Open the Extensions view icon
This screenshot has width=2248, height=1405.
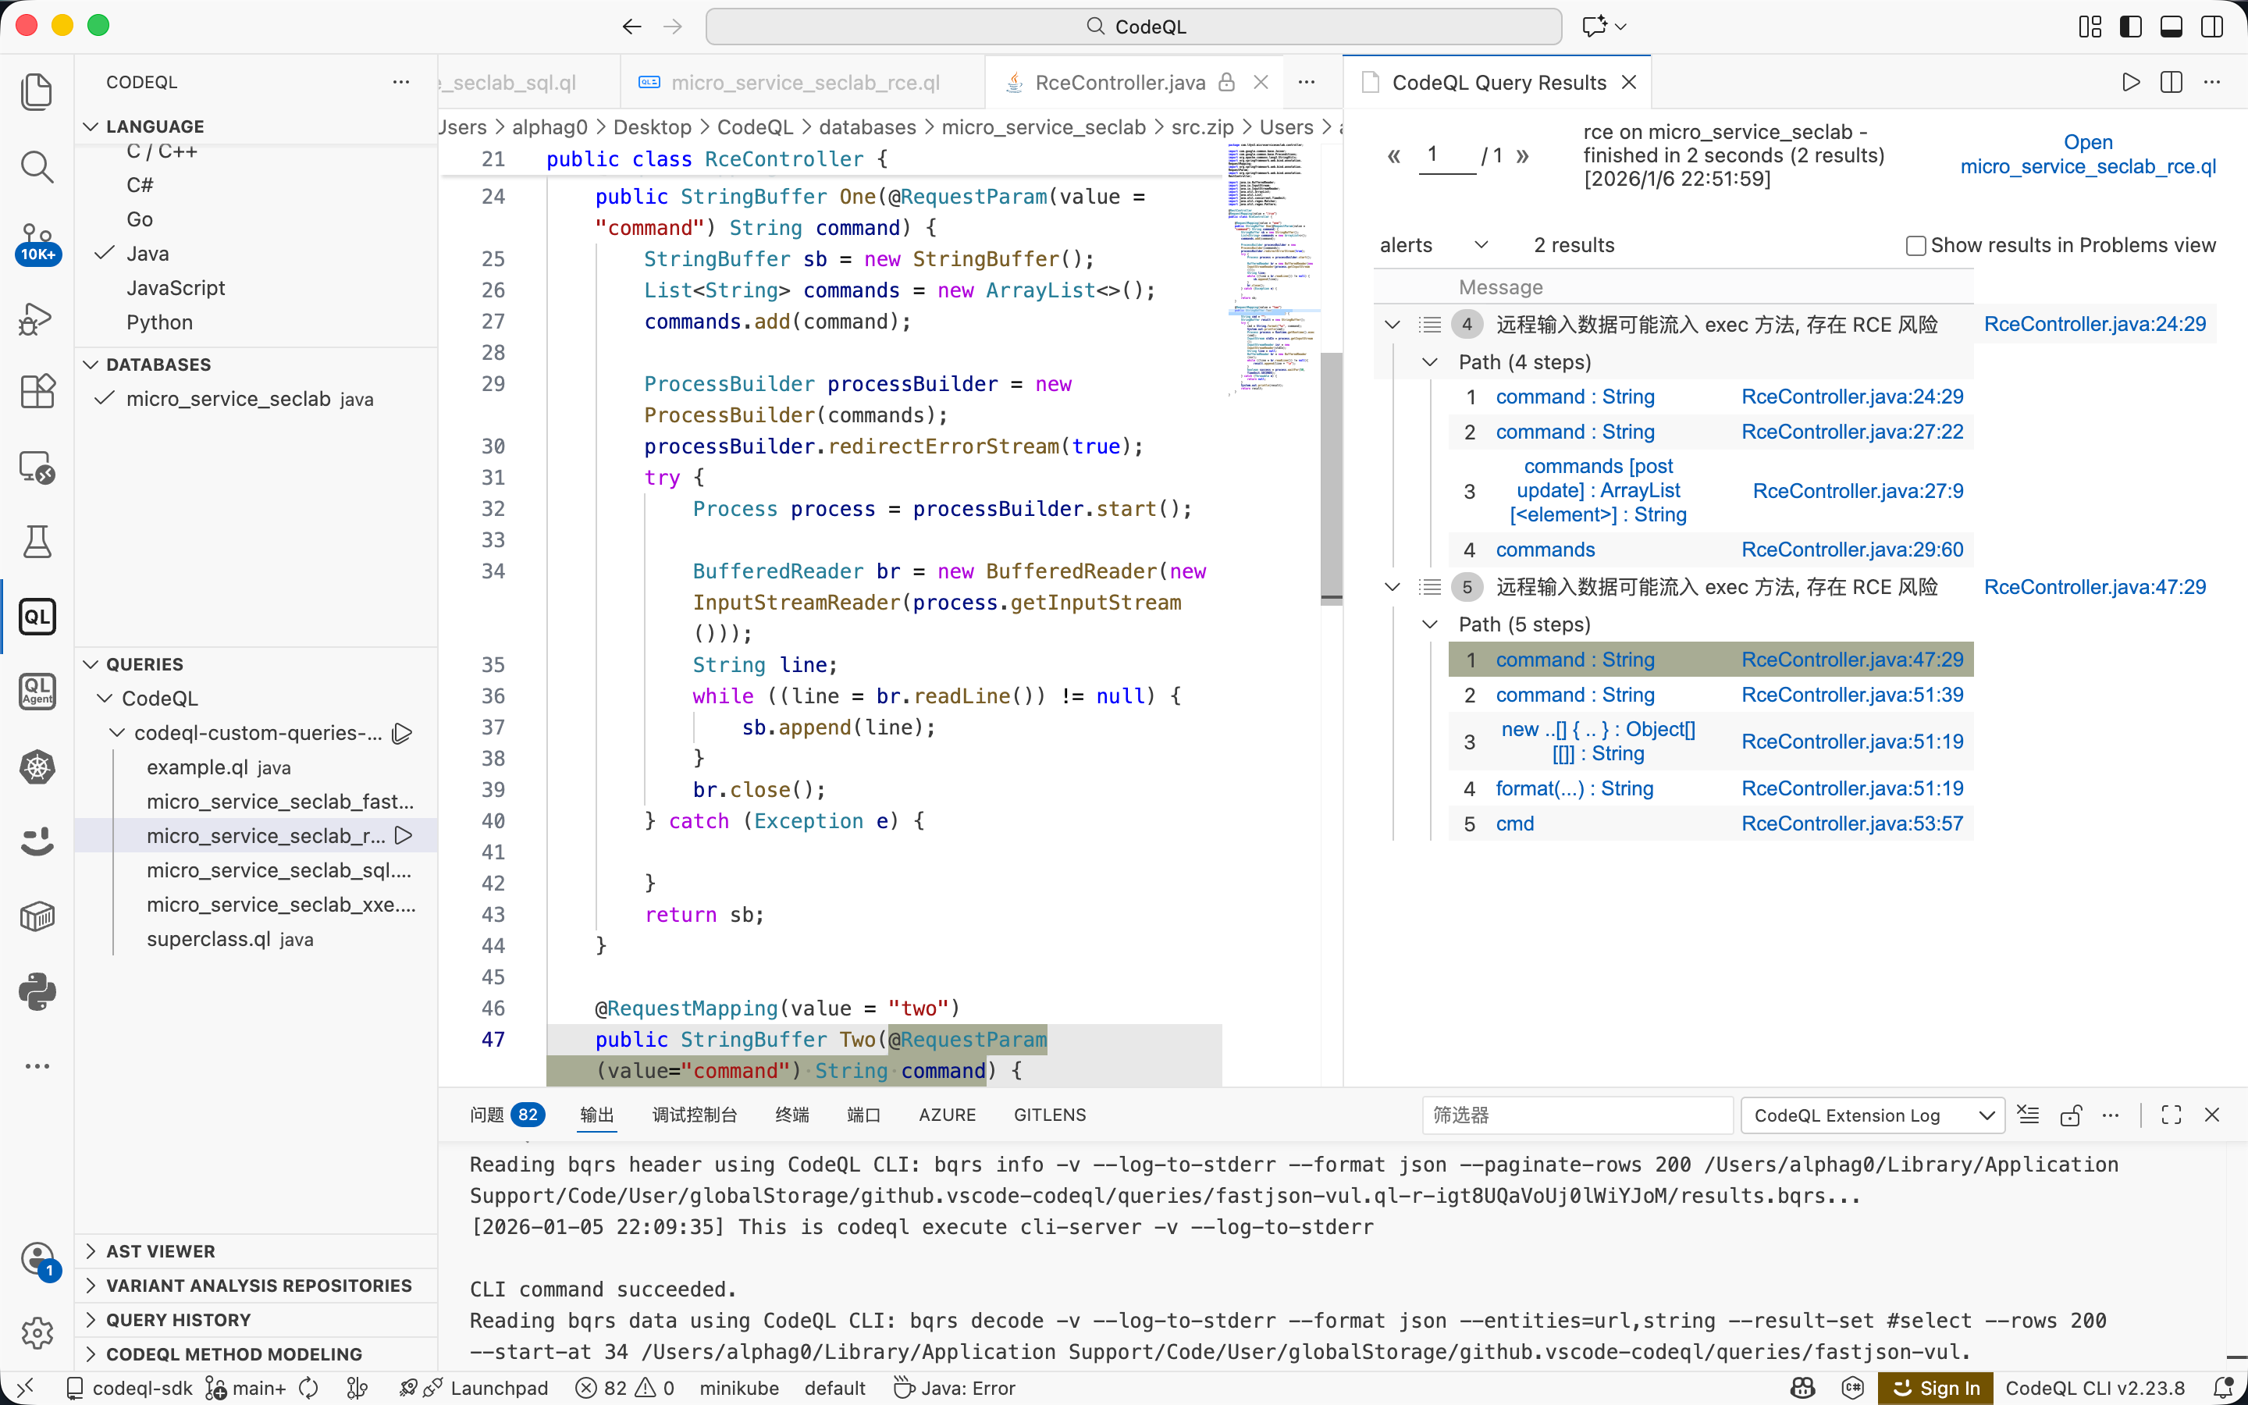pyautogui.click(x=37, y=392)
